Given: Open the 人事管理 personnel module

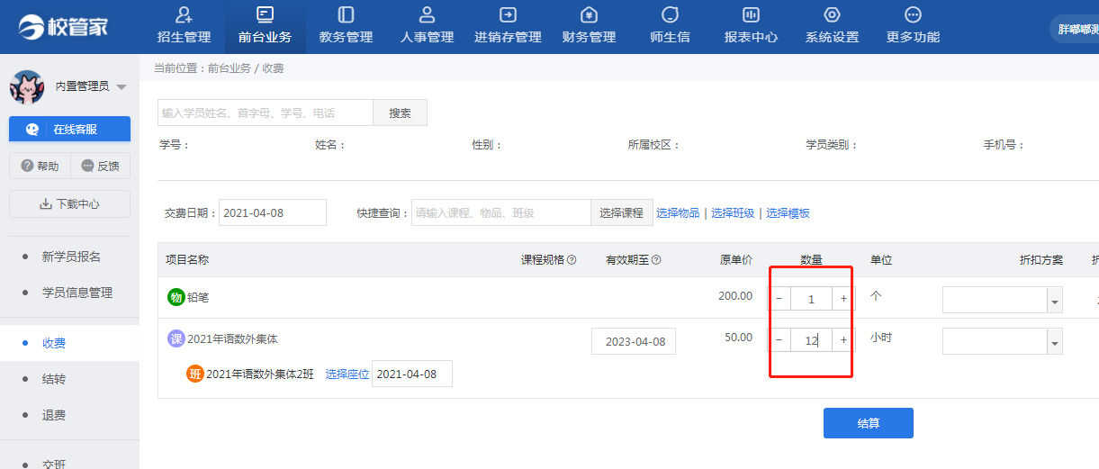Looking at the screenshot, I should (427, 26).
